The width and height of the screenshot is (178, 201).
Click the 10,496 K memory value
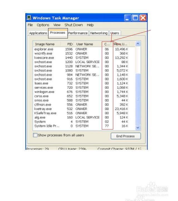click(x=121, y=49)
